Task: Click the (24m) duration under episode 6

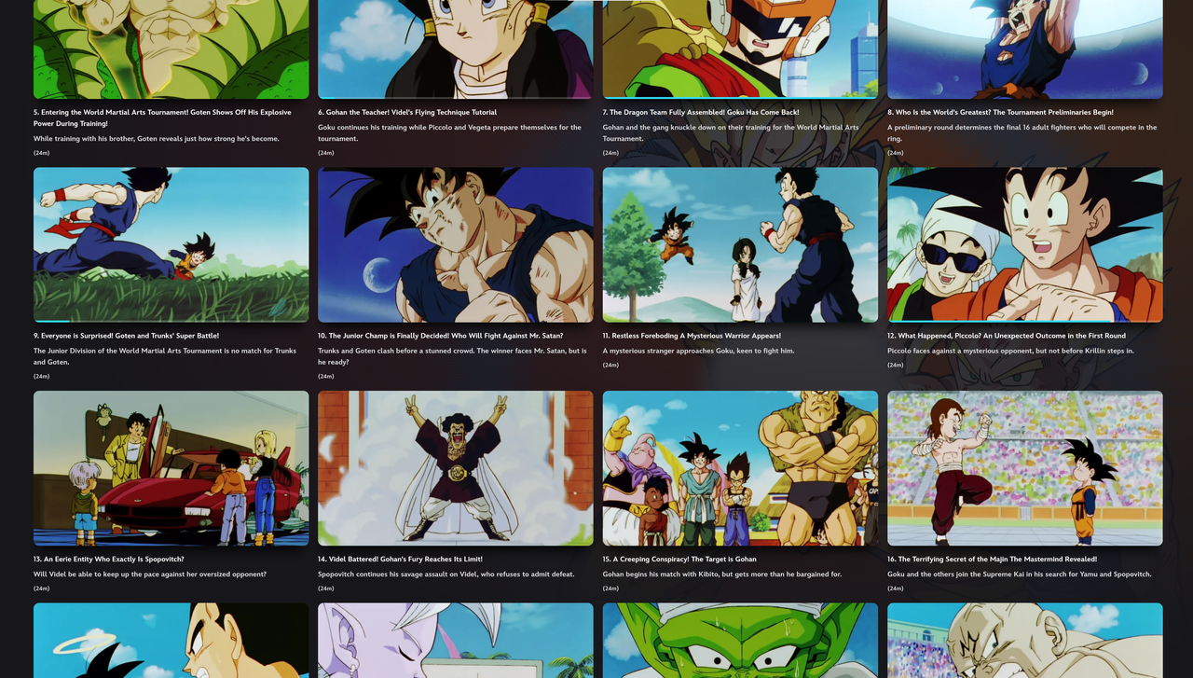Action: [x=325, y=153]
